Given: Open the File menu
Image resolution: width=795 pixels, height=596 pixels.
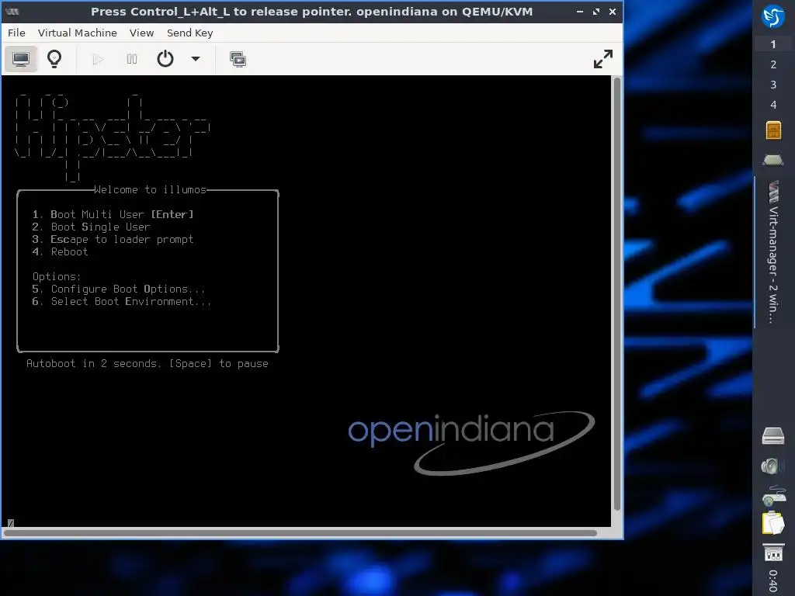Looking at the screenshot, I should (16, 33).
